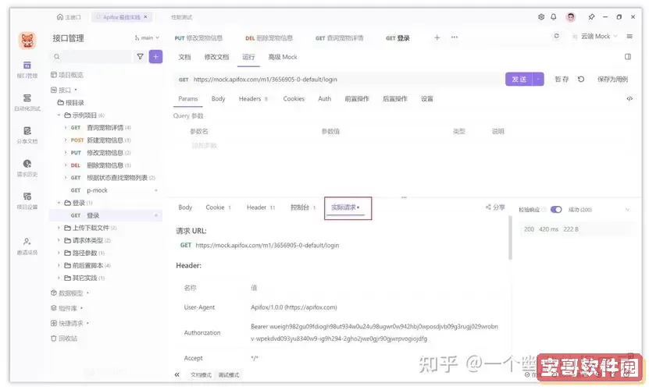Switch to PUT 修改宠物信息 request tab
Image resolution: width=649 pixels, height=390 pixels.
198,38
